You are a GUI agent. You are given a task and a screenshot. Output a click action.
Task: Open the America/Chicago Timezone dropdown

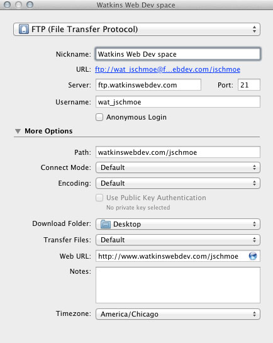click(x=177, y=314)
